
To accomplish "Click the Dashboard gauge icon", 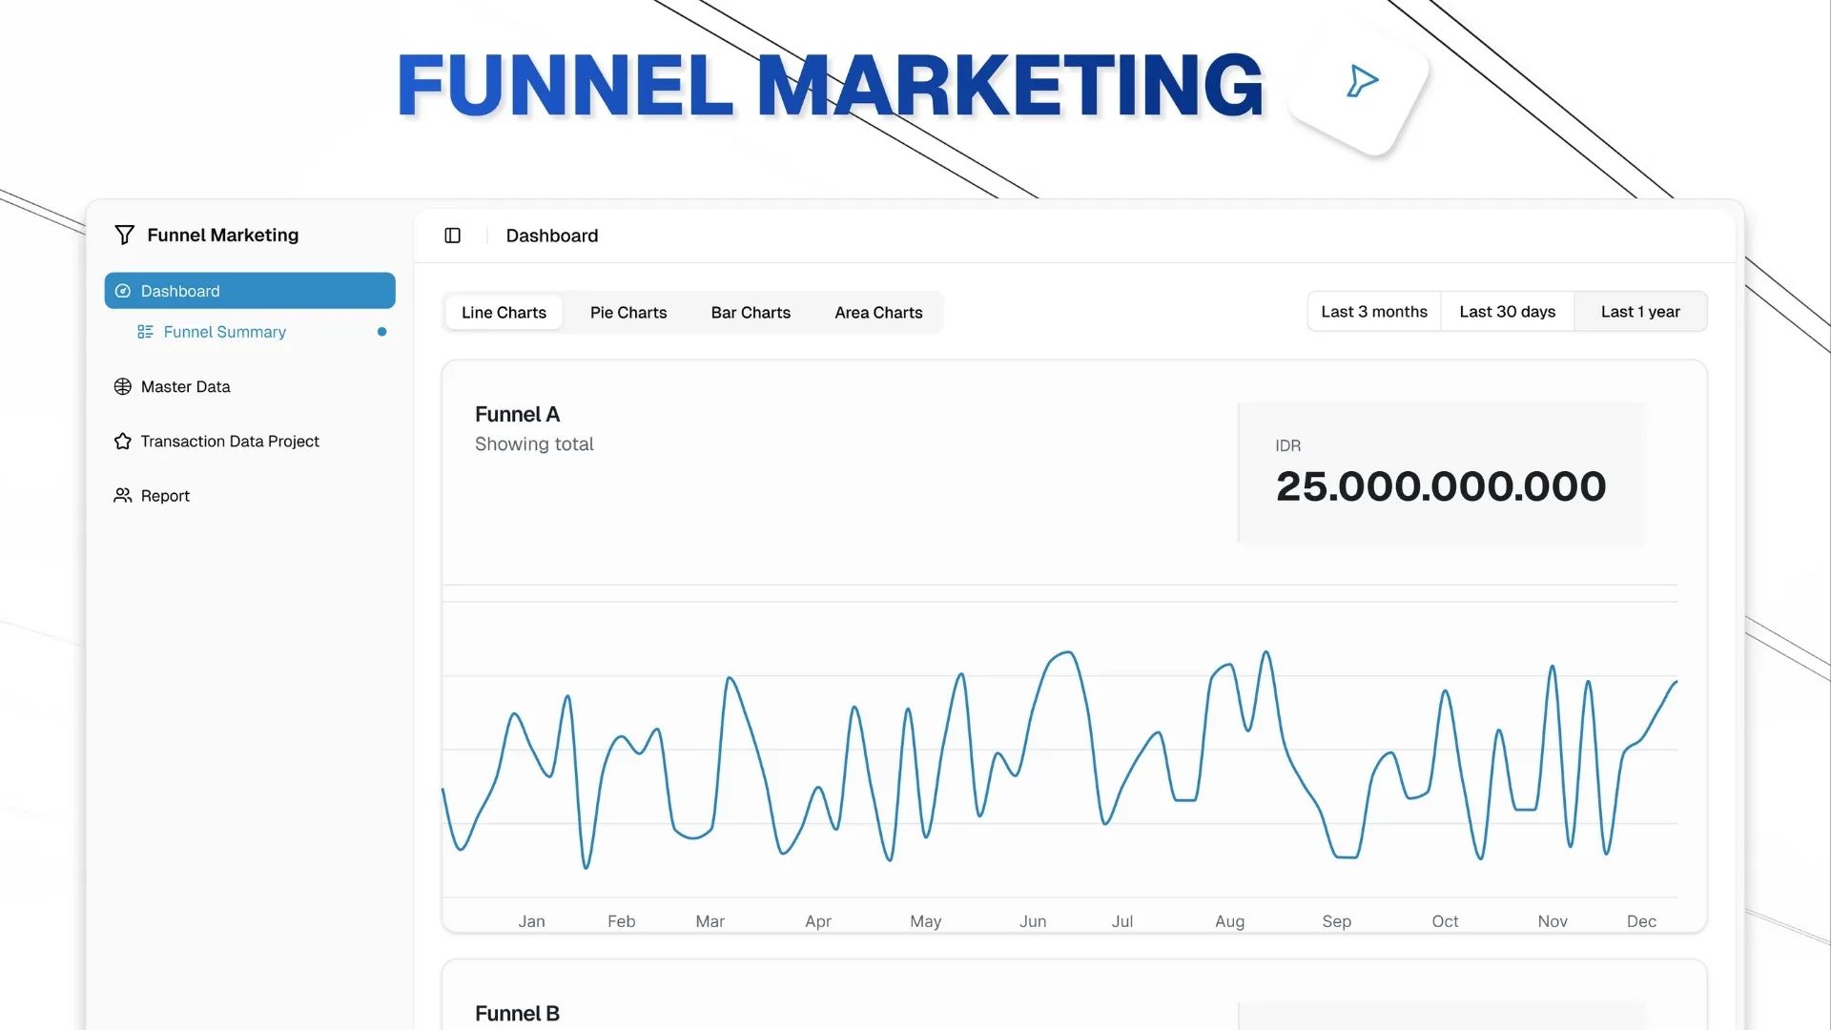I will (123, 291).
